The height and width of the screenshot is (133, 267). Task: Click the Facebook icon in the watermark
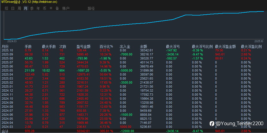click(x=212, y=124)
